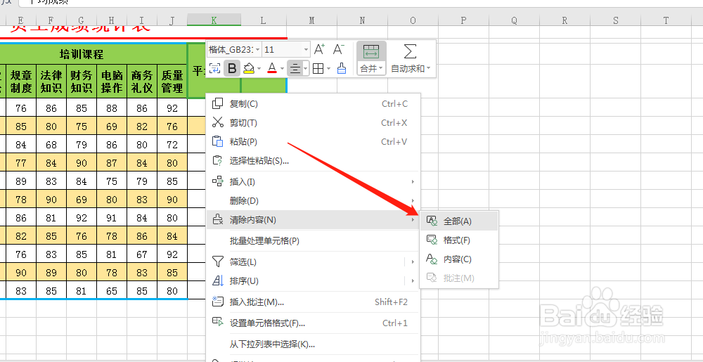Choose 复制(C) from context menu
This screenshot has height=362, width=703.
click(x=313, y=104)
